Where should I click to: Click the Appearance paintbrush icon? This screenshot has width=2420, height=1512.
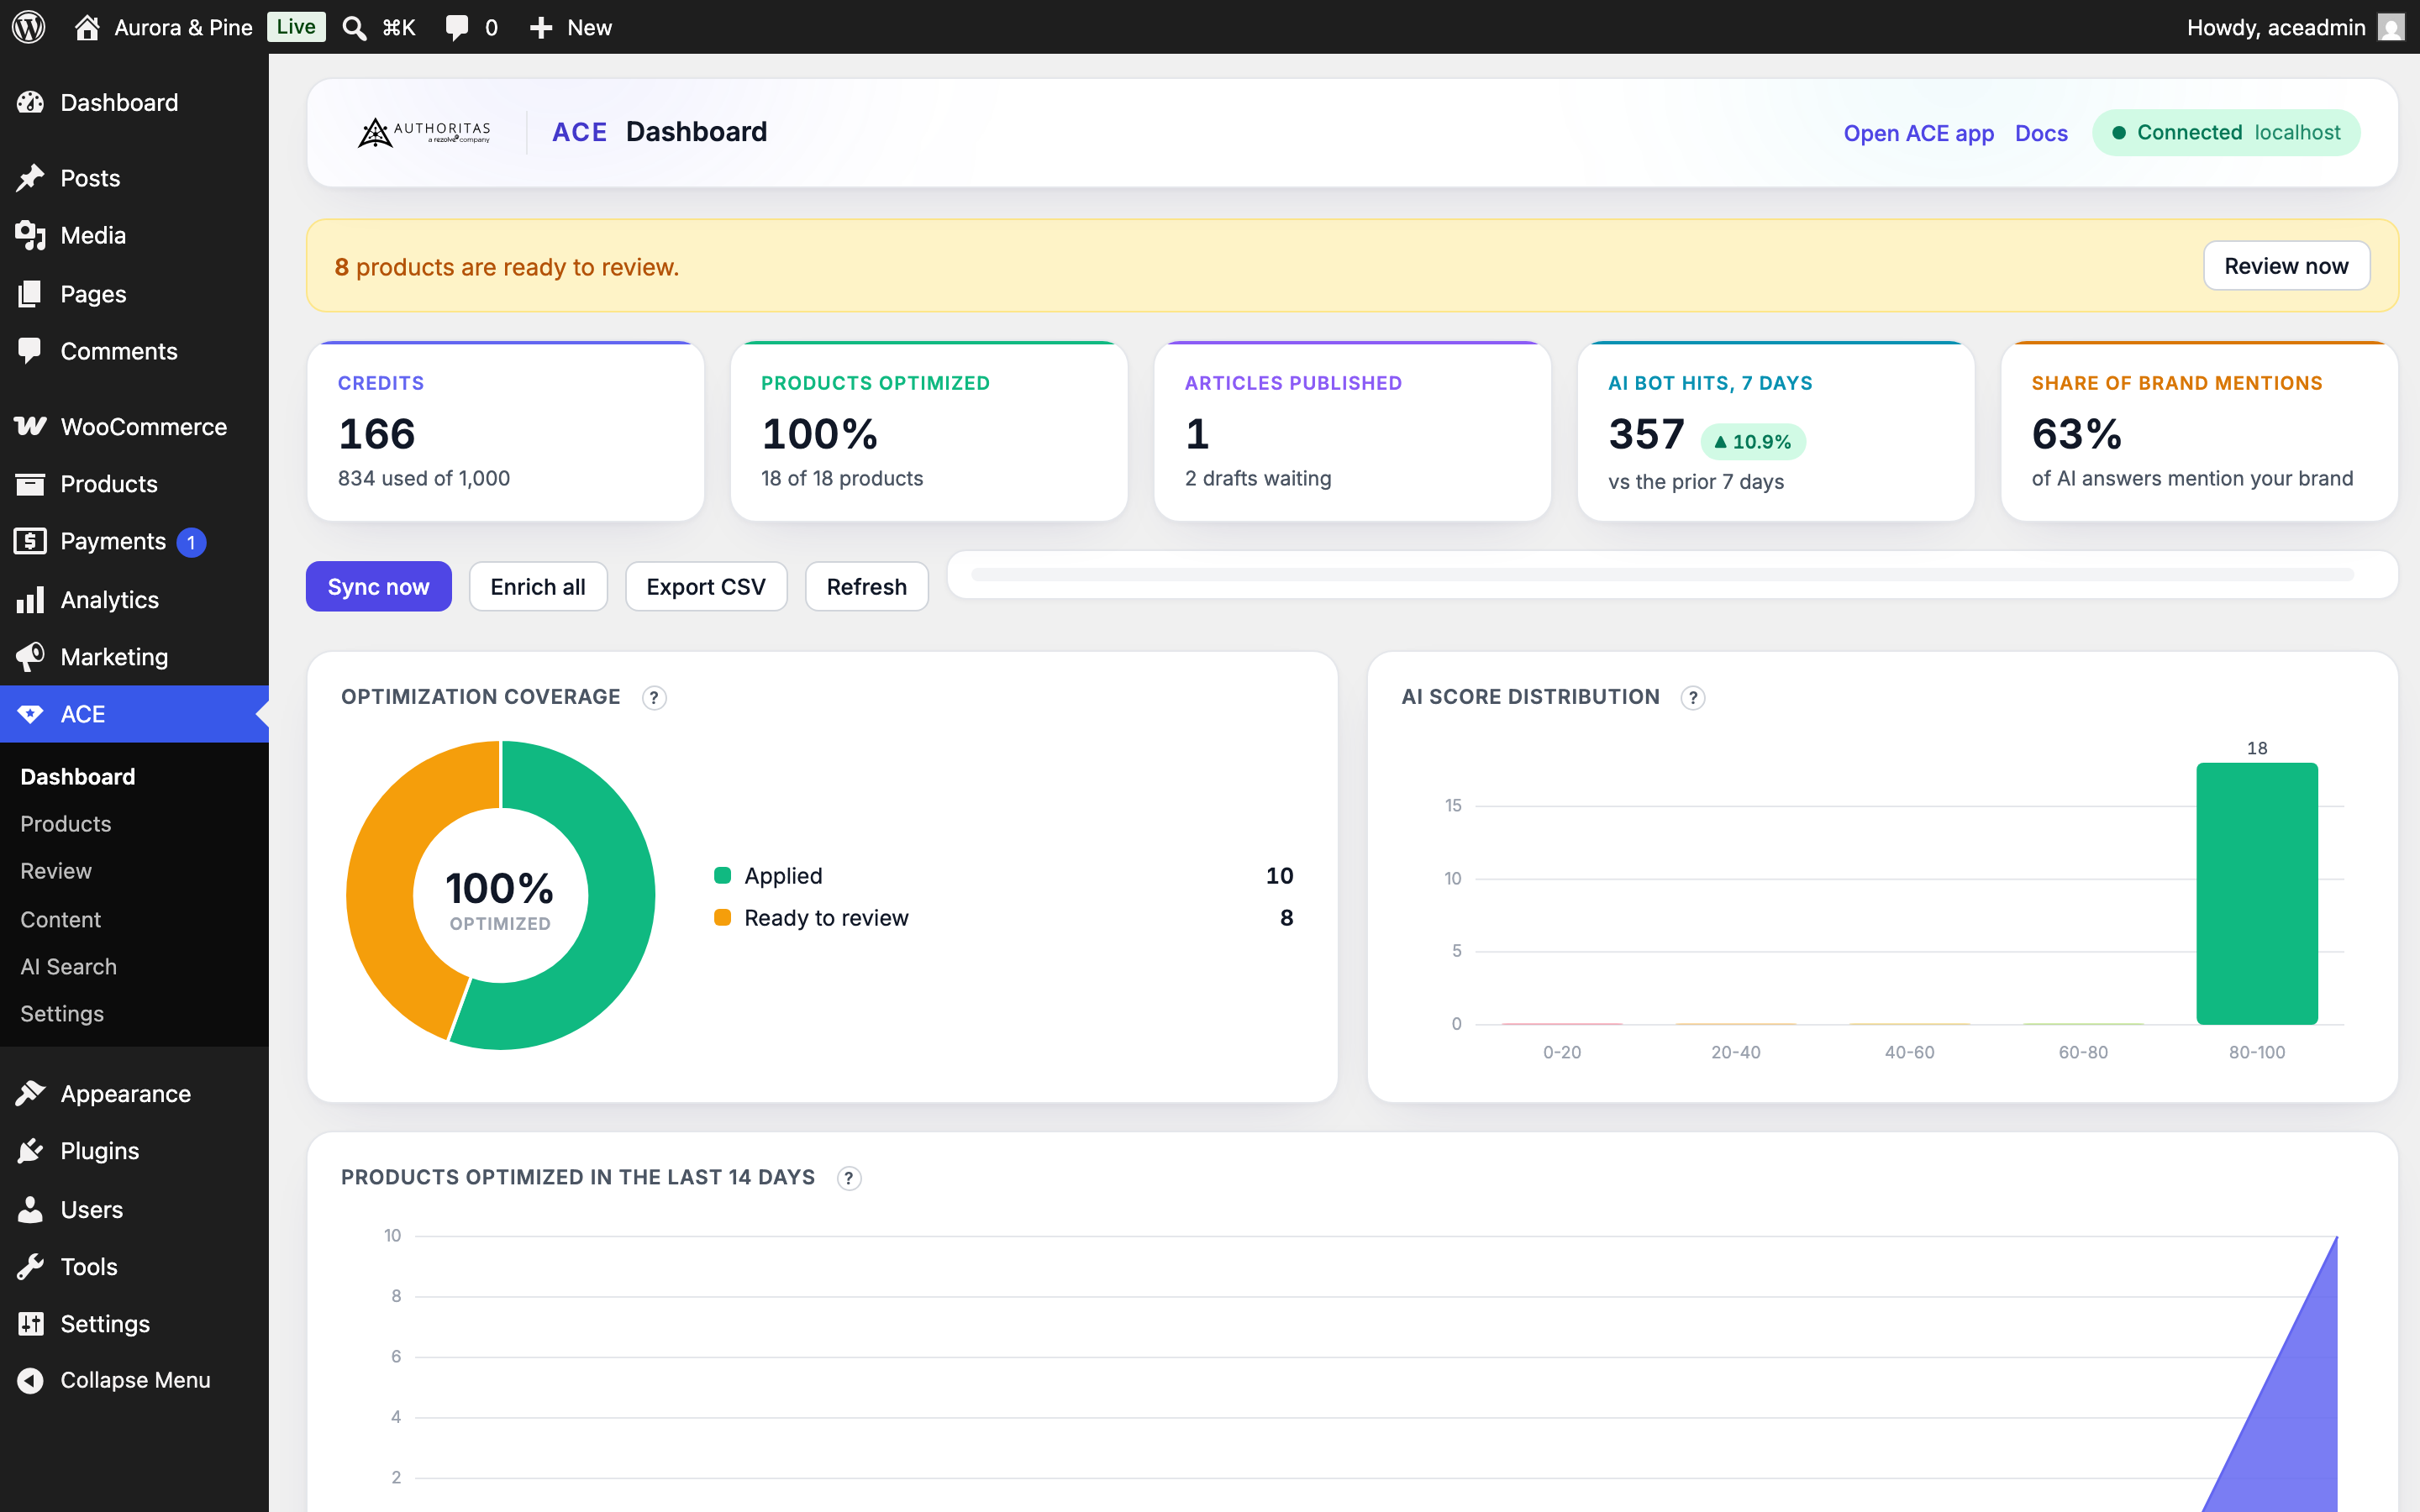pos(30,1093)
